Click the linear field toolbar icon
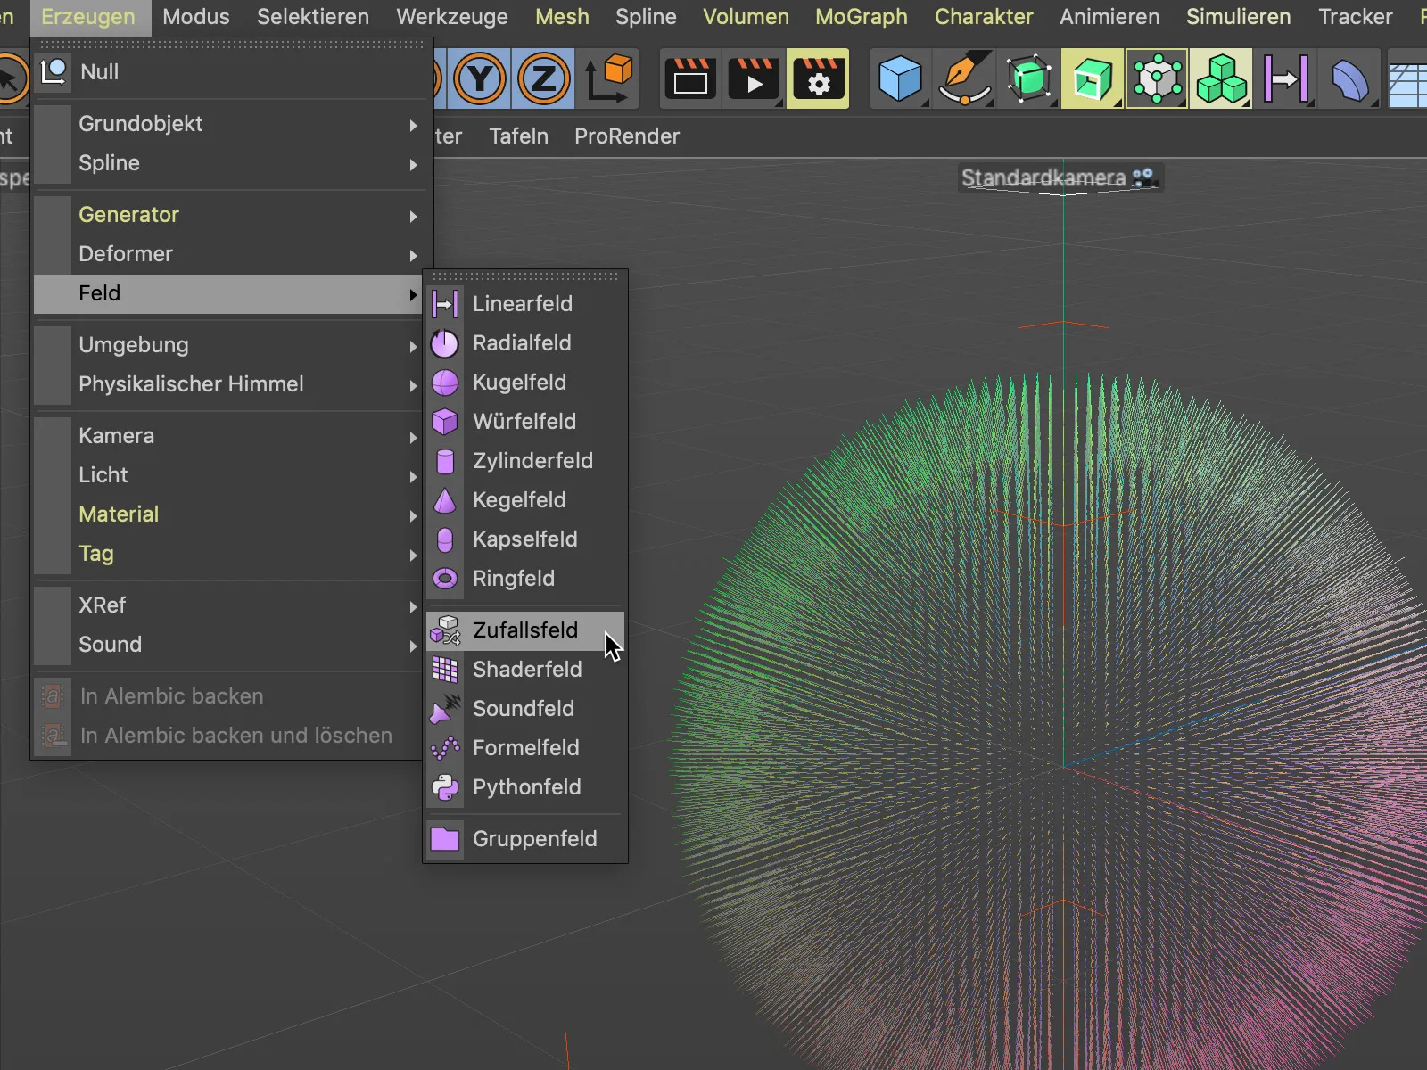 1285,79
